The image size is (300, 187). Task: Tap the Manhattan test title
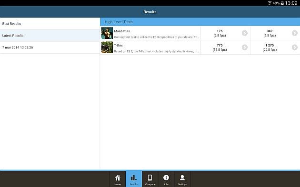(x=122, y=31)
